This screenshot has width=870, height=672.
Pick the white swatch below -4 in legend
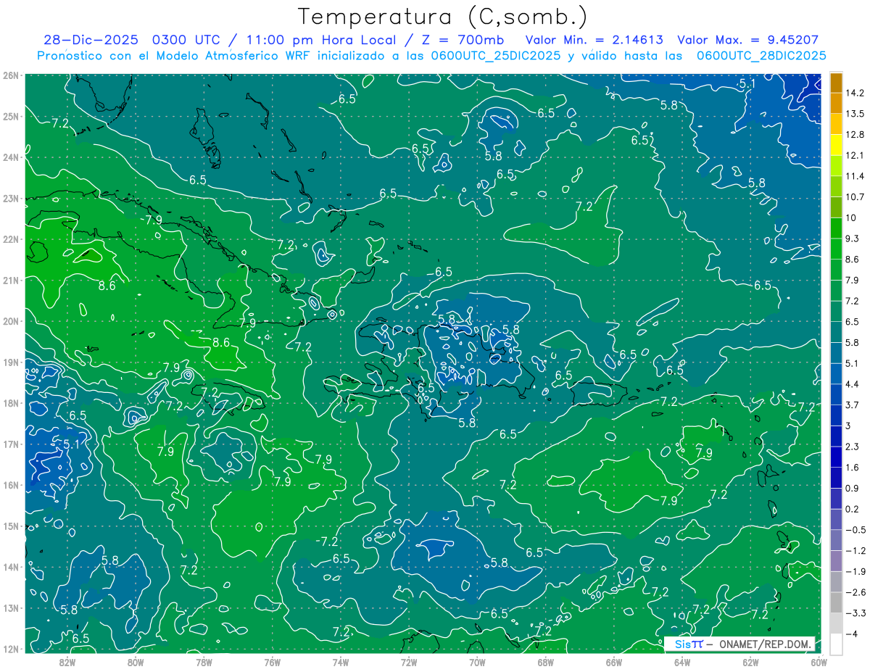836,644
